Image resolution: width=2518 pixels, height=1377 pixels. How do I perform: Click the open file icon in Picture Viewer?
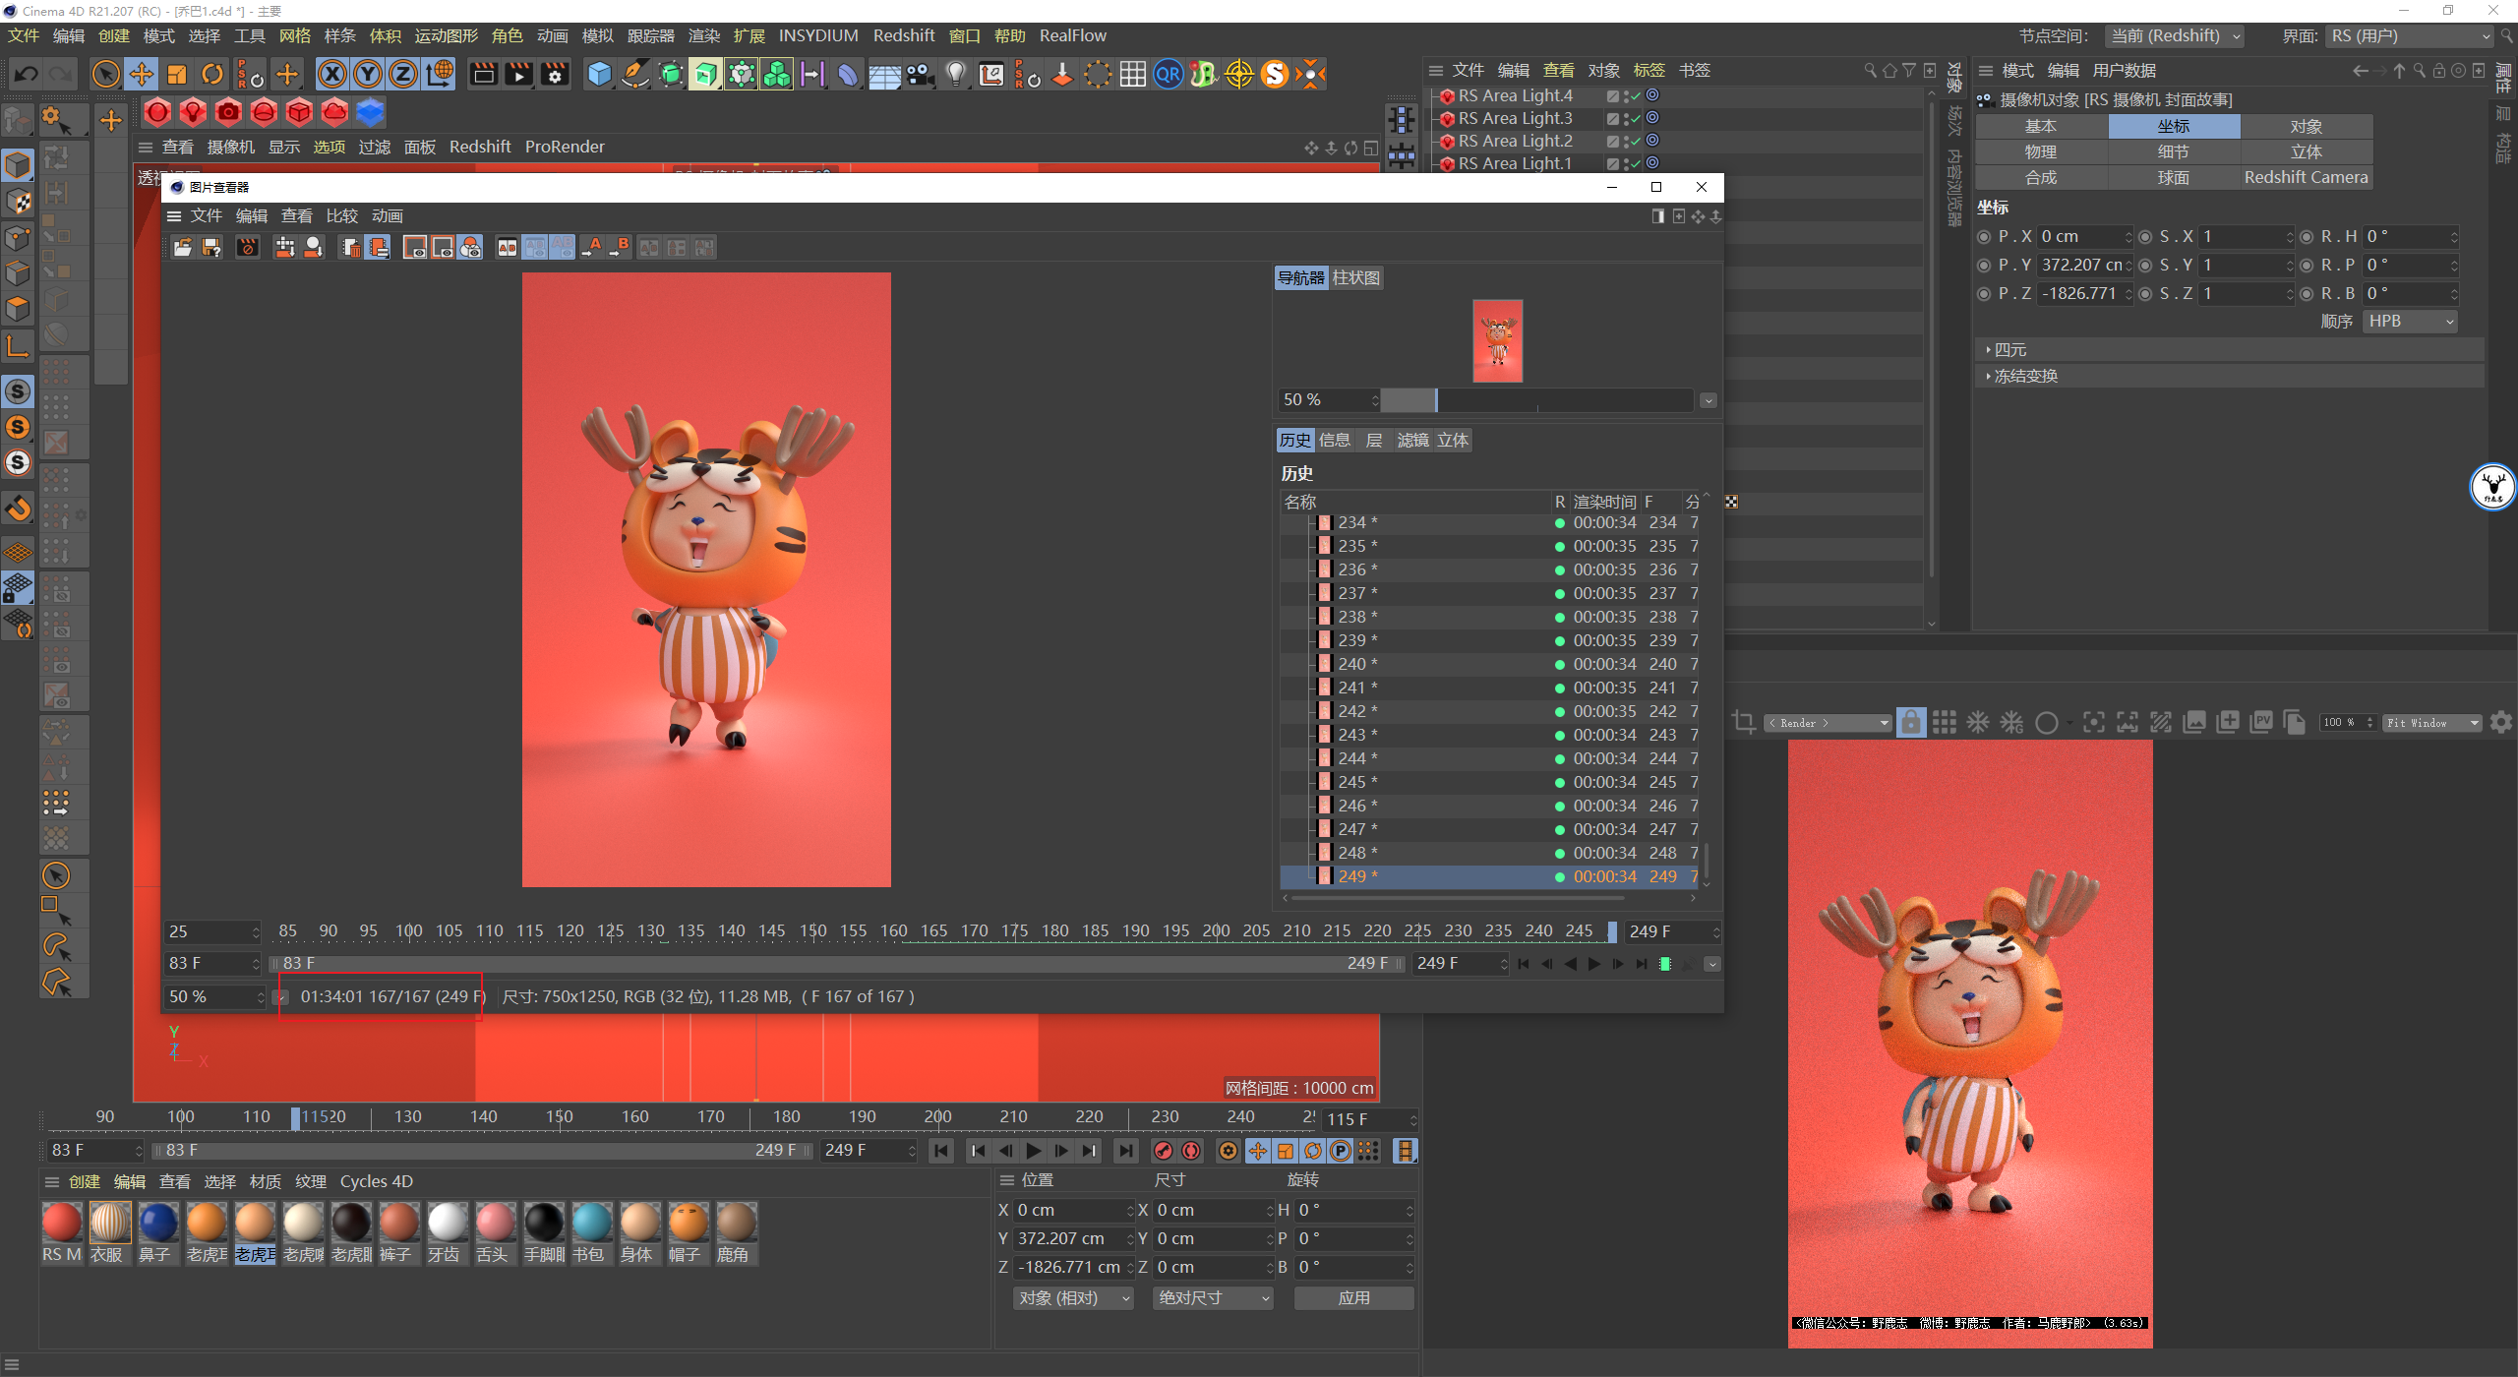click(x=183, y=247)
